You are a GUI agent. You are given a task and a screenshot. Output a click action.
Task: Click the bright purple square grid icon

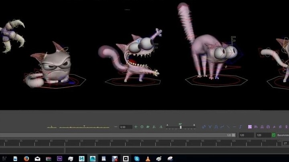coord(250,127)
